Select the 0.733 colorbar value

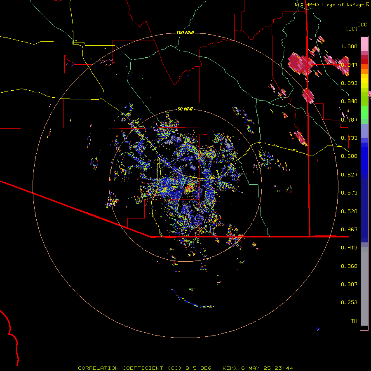pyautogui.click(x=349, y=138)
